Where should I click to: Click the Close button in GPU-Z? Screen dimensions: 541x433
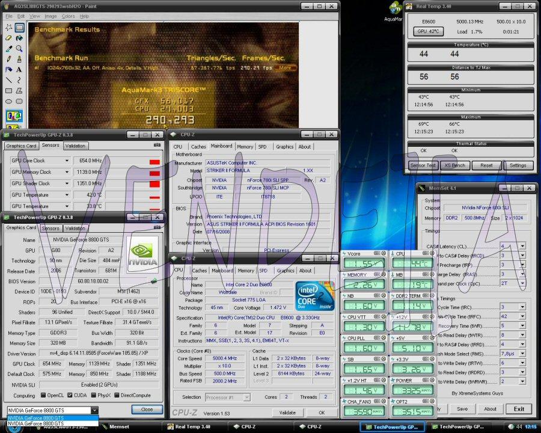pos(147,409)
